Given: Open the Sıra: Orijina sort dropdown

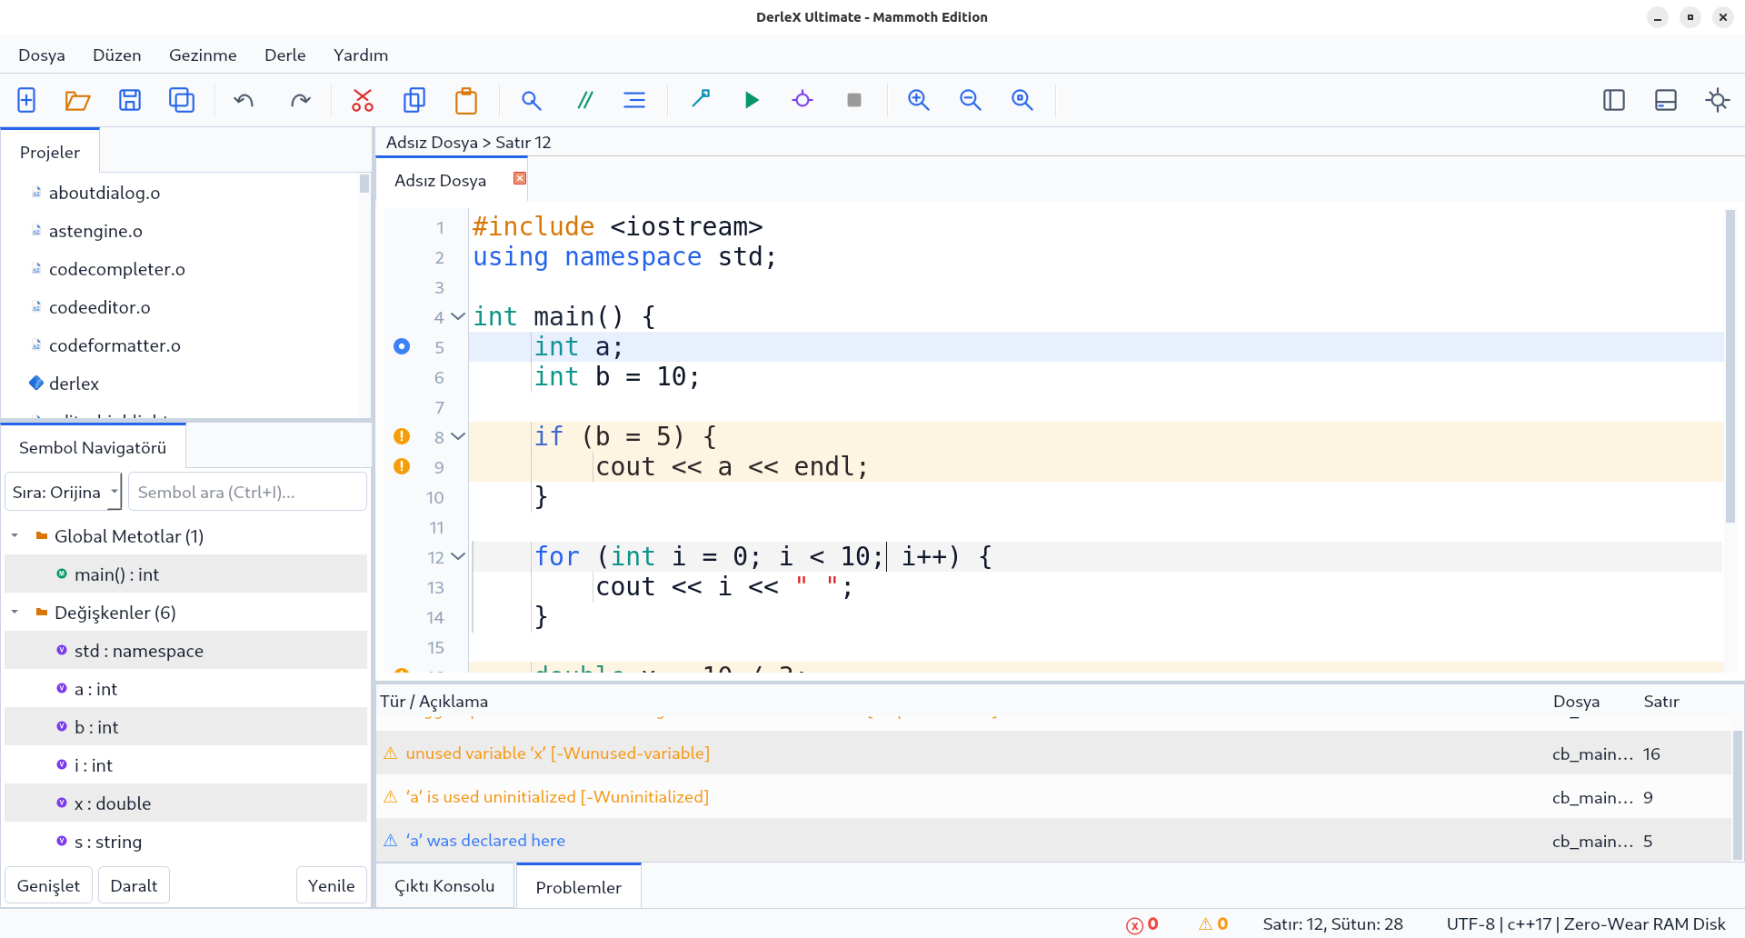Looking at the screenshot, I should (x=64, y=492).
